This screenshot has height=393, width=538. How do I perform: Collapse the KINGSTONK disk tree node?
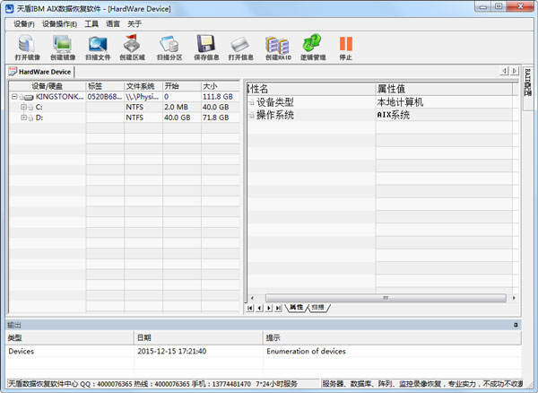pos(14,97)
